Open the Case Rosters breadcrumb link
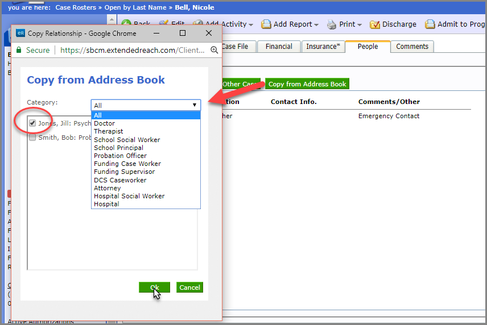Viewport: 487px width, 325px height. point(76,7)
